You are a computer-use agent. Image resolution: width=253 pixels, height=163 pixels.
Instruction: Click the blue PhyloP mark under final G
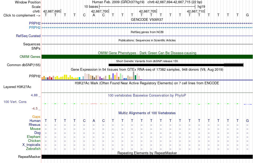click(248, 104)
